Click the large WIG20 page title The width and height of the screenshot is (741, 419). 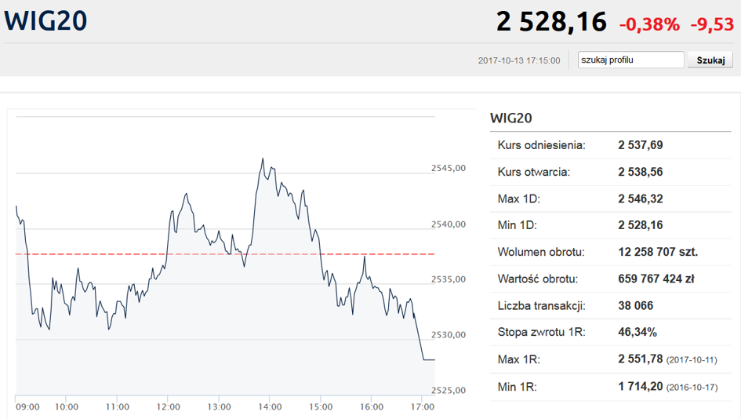pos(45,21)
